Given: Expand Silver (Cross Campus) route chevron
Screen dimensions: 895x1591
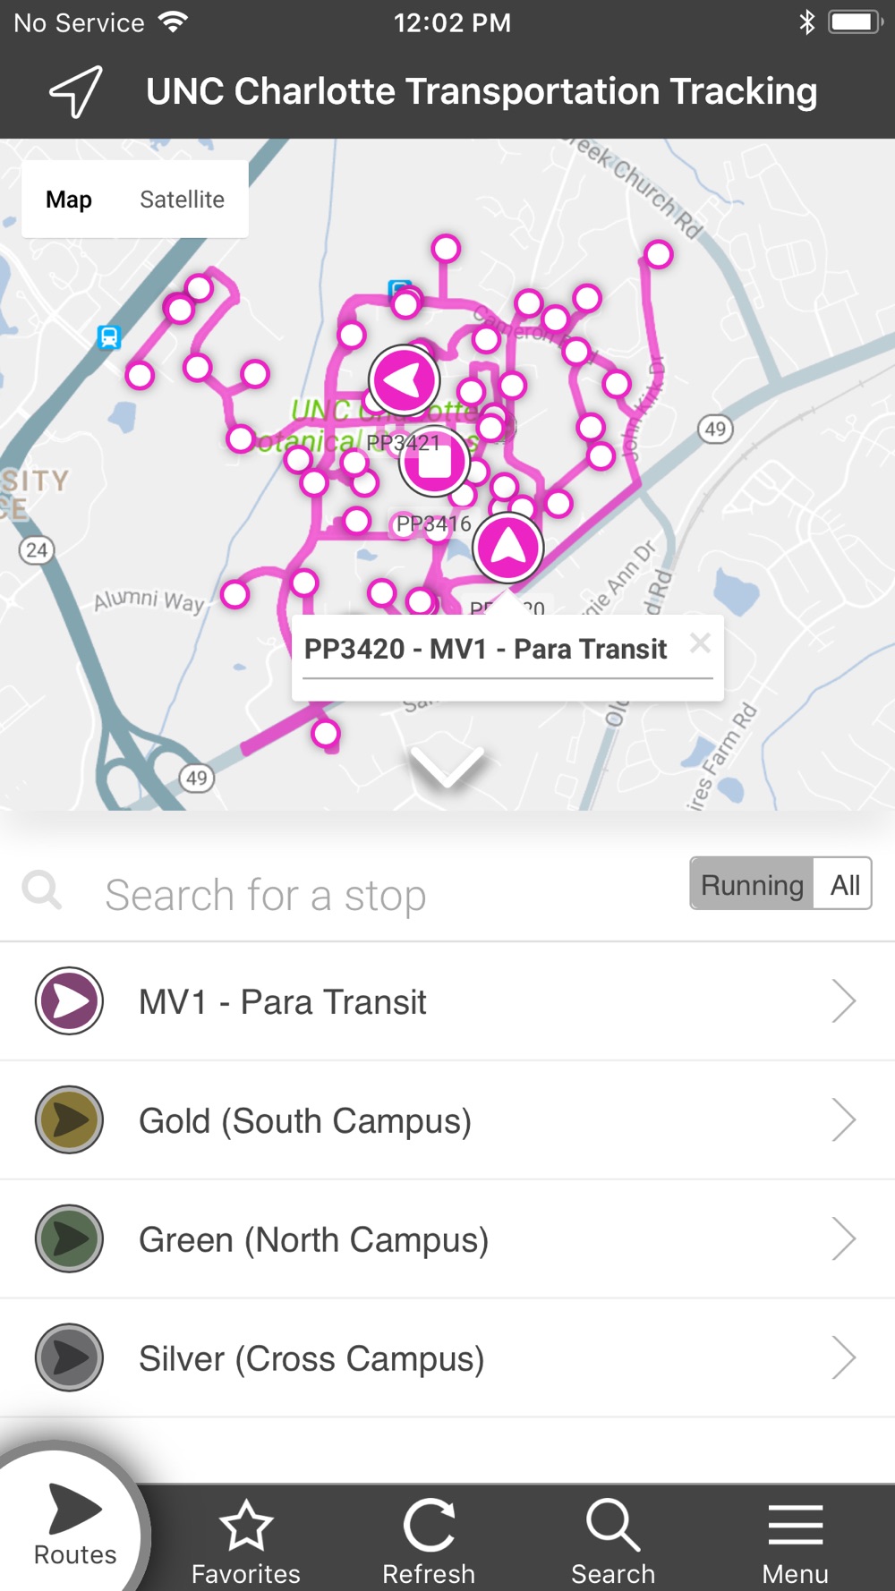Looking at the screenshot, I should (x=843, y=1357).
